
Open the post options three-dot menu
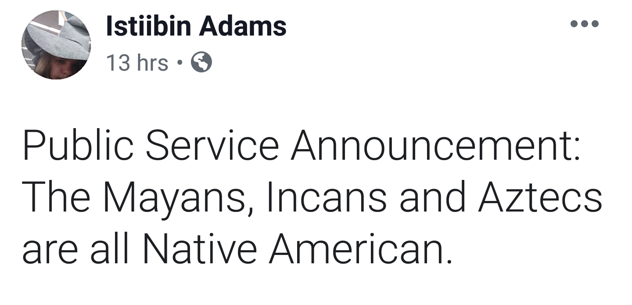pyautogui.click(x=584, y=24)
